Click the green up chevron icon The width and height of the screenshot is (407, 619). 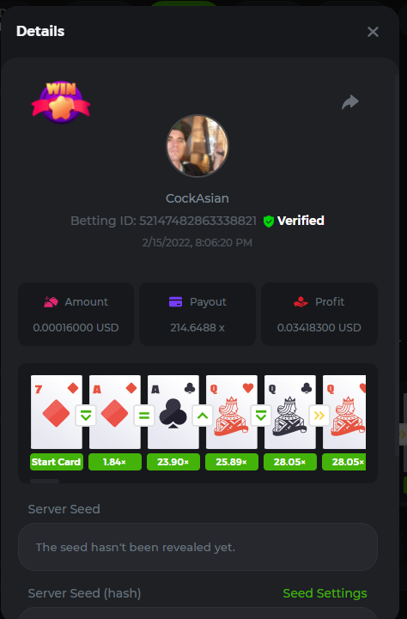click(203, 416)
